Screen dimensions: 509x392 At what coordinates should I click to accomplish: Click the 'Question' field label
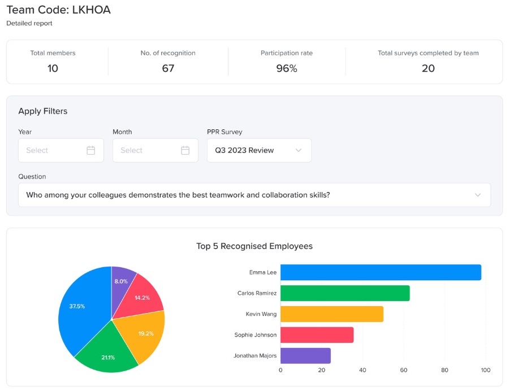click(32, 177)
